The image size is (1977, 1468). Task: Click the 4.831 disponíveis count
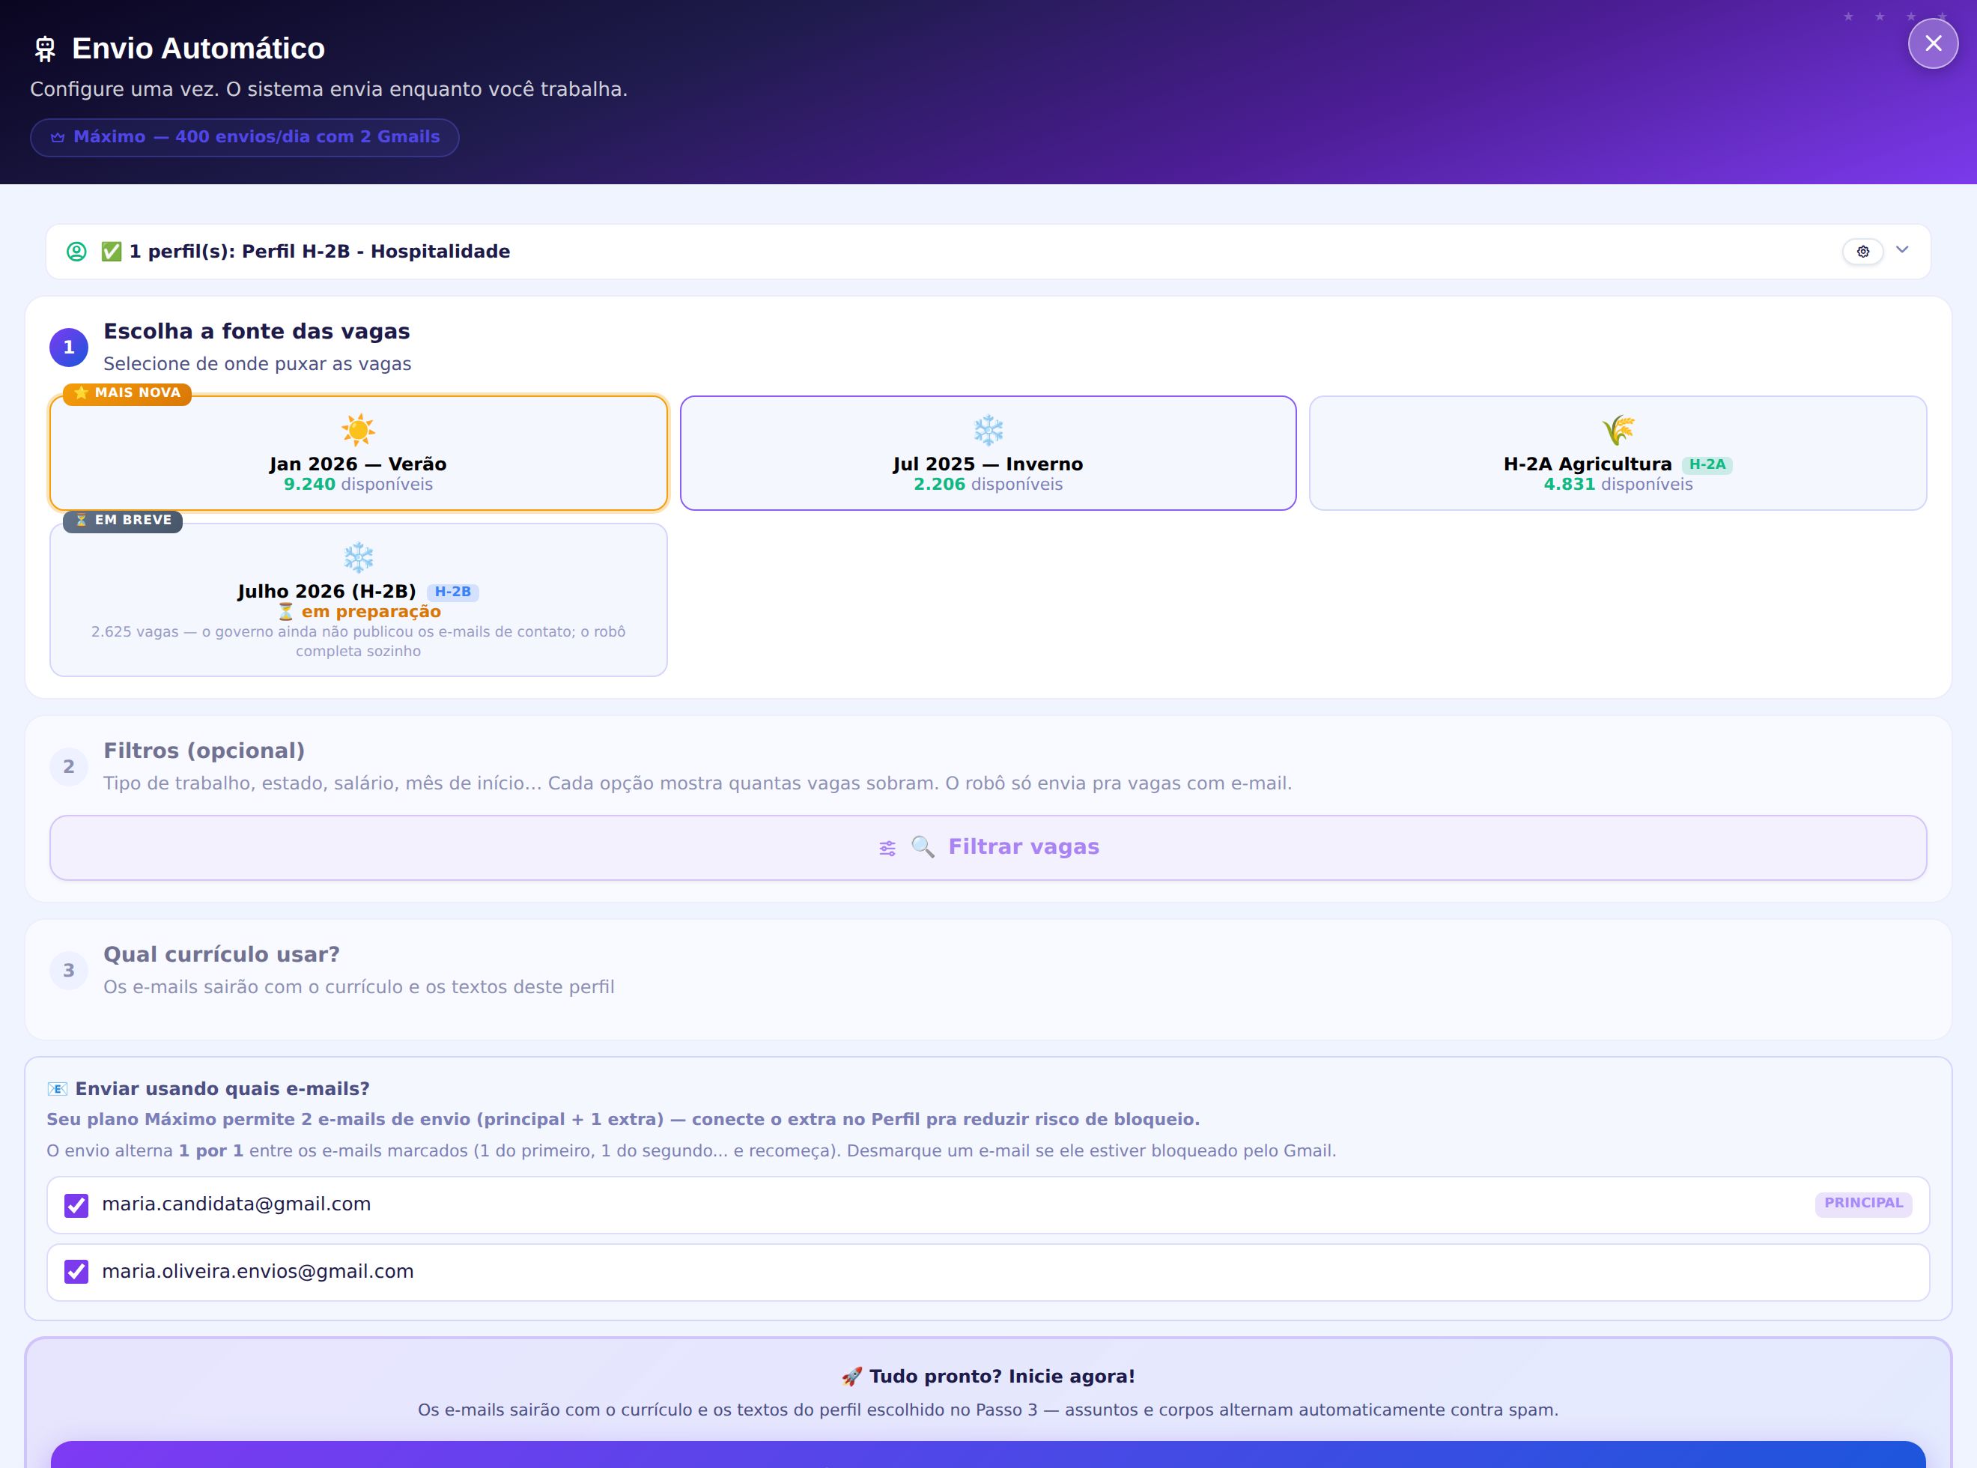click(x=1618, y=485)
